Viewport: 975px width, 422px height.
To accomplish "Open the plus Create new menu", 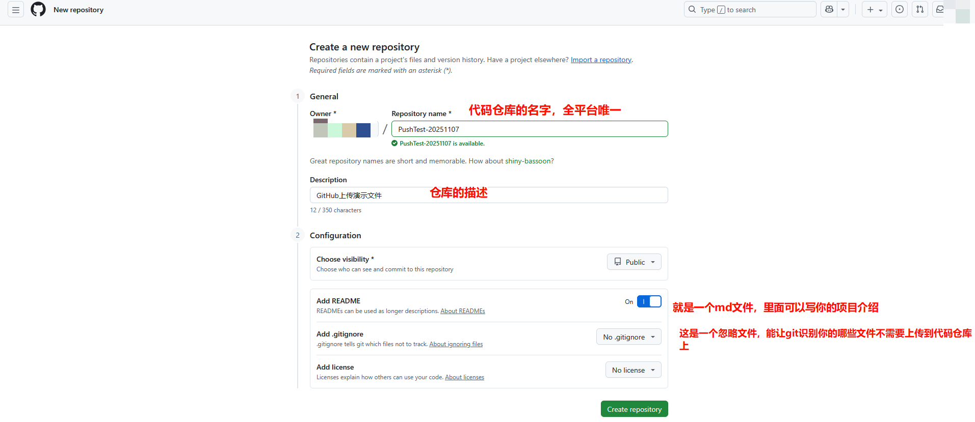I will [x=875, y=10].
